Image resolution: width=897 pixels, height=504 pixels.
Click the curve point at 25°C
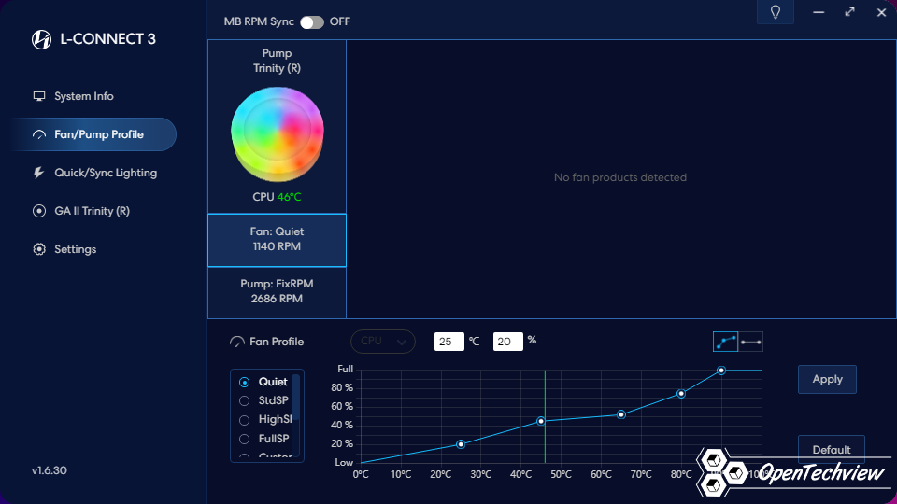pyautogui.click(x=461, y=444)
